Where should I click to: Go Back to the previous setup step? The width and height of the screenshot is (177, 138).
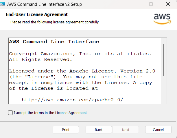pos(99,130)
